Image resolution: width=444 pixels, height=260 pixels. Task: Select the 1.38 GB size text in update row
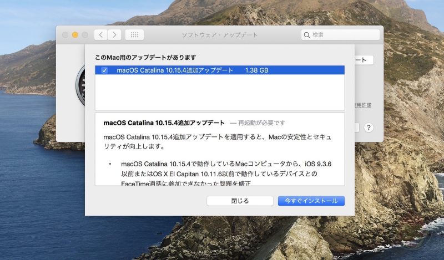tap(256, 70)
